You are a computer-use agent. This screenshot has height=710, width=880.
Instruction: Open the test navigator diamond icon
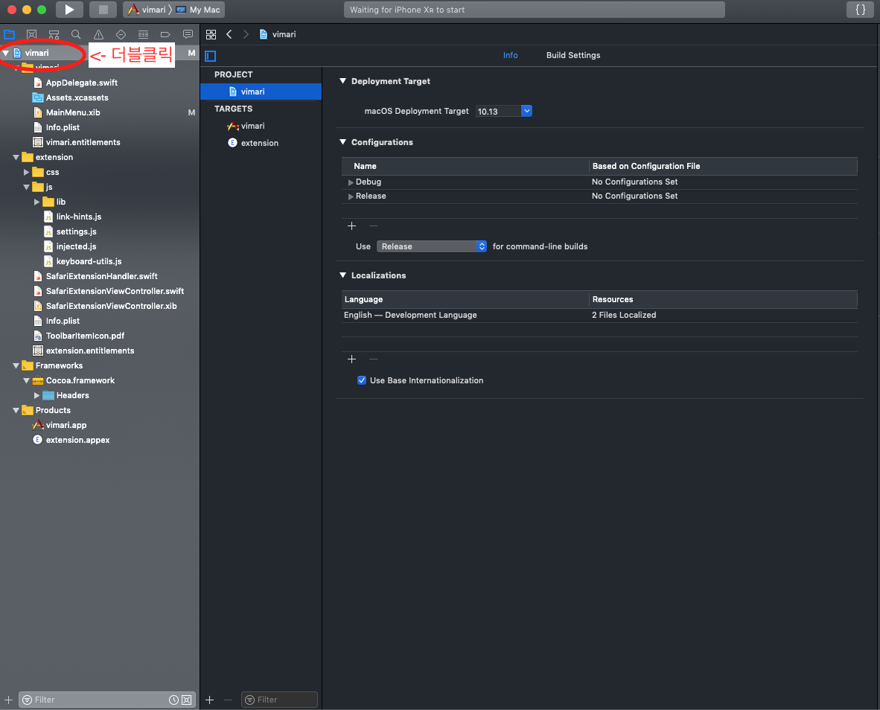click(121, 34)
